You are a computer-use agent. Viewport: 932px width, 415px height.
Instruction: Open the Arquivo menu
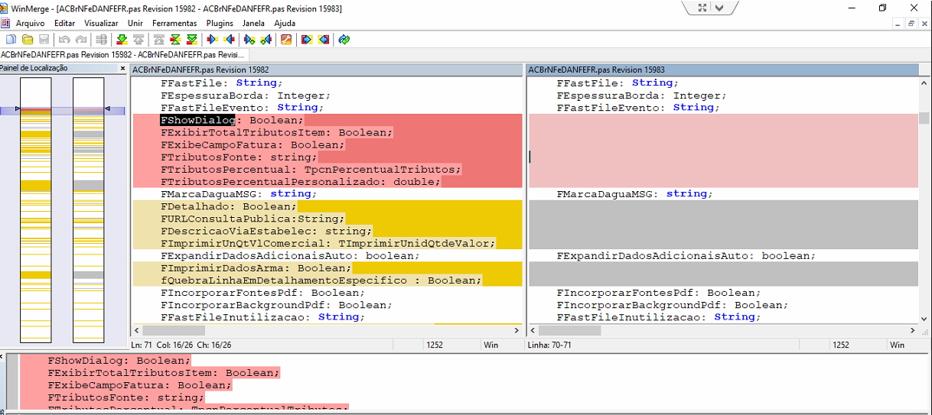pos(31,24)
